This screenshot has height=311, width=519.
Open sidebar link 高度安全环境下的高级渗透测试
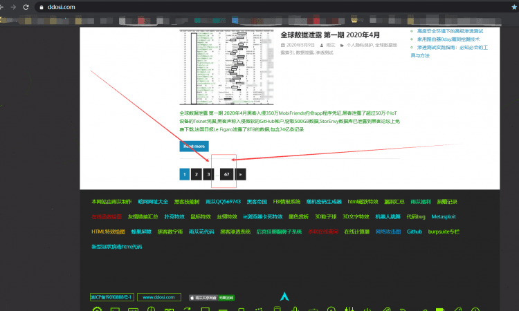click(450, 31)
